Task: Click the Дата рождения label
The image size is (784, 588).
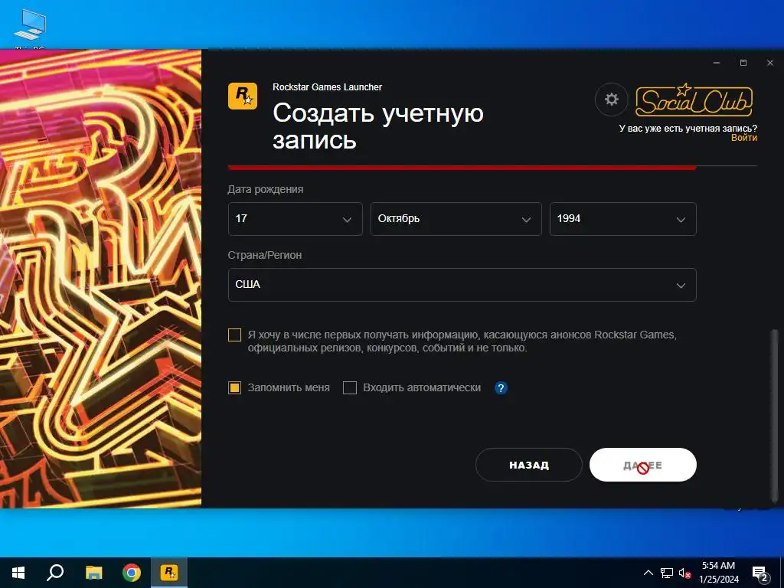Action: 266,190
